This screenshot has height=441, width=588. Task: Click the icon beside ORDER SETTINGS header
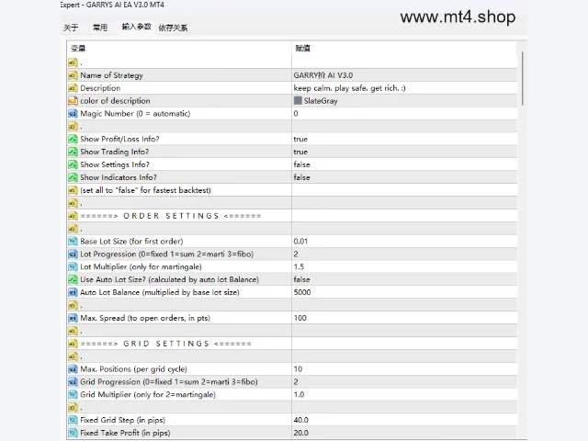[x=73, y=216]
